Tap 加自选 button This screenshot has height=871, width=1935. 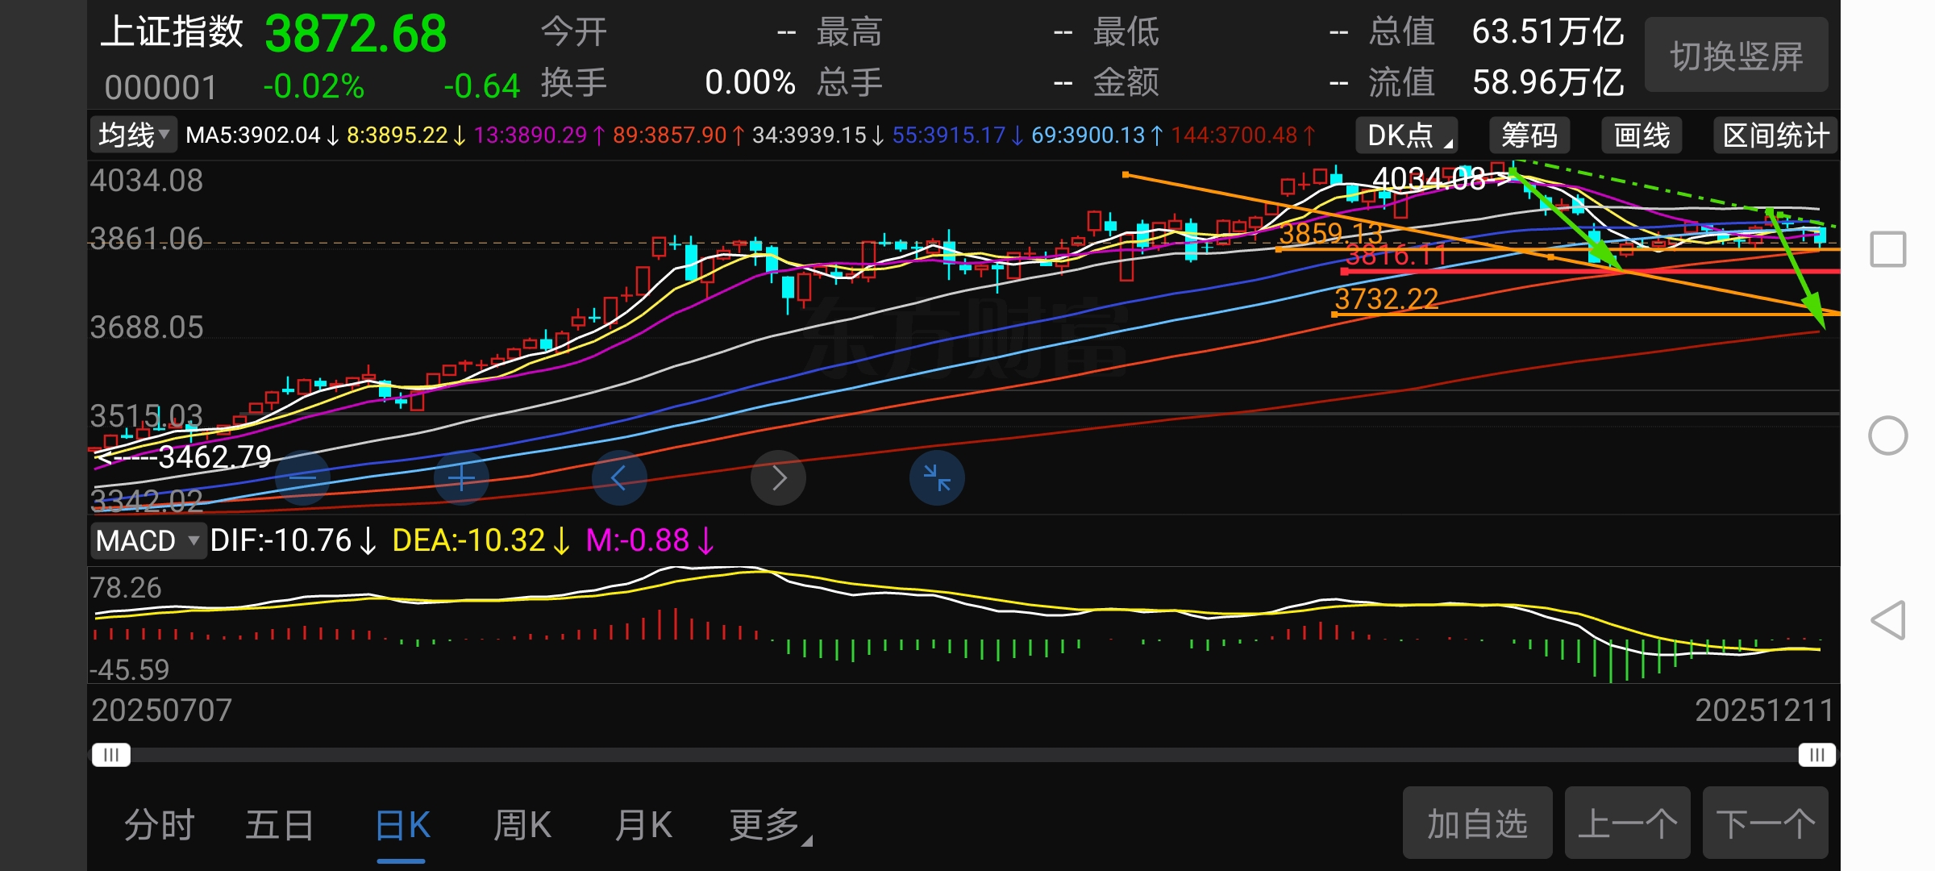1477,823
